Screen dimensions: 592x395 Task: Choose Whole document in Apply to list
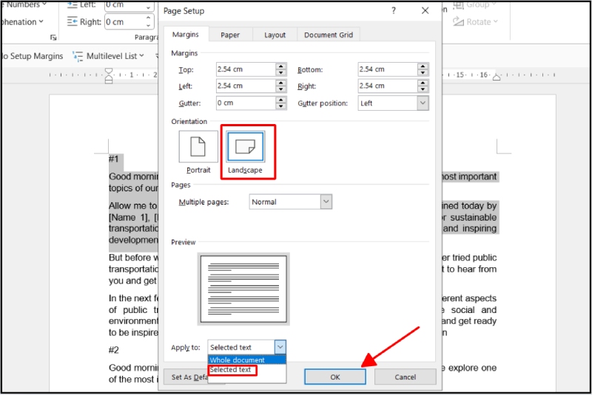click(x=247, y=360)
